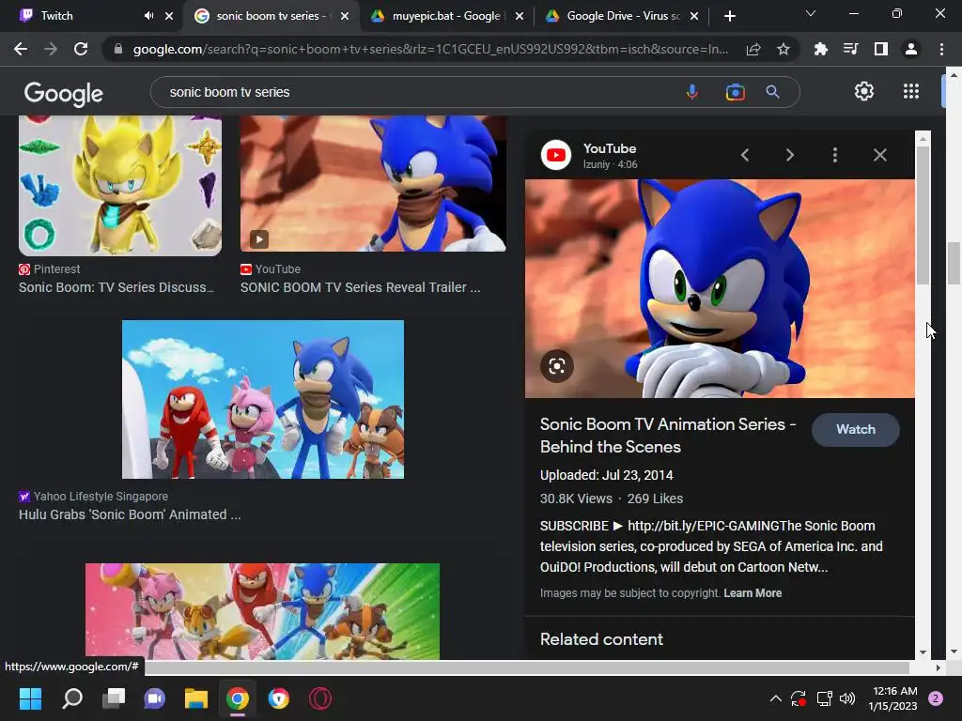
Task: Click the Lens search-inside-image icon
Action: click(556, 366)
